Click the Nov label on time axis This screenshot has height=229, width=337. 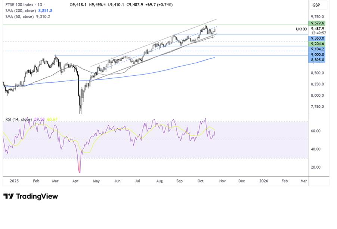pos(222,181)
